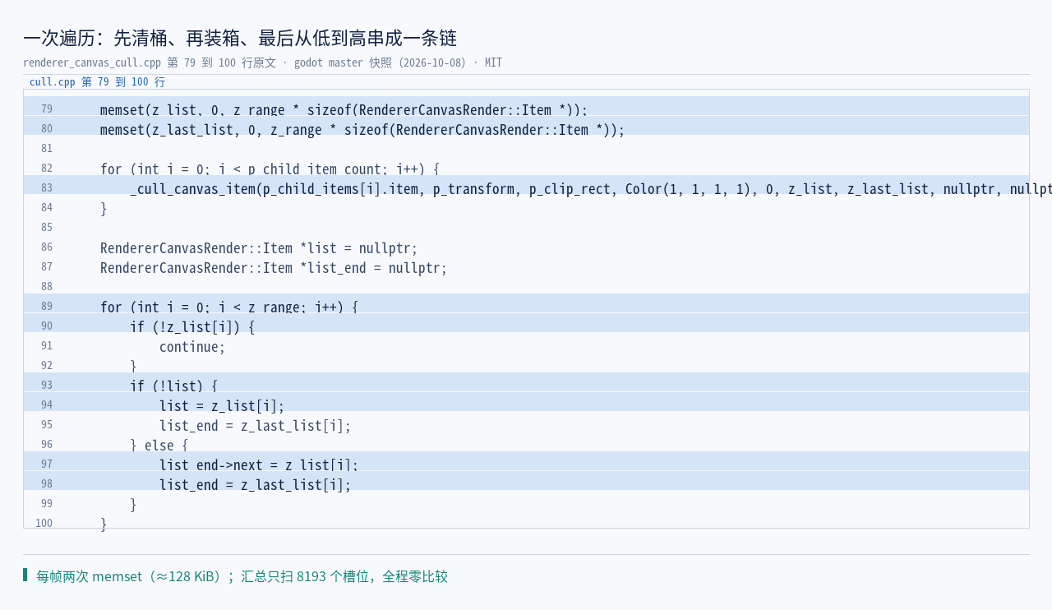Click the slide title about 一次遍历
This screenshot has width=1052, height=610.
pyautogui.click(x=240, y=38)
